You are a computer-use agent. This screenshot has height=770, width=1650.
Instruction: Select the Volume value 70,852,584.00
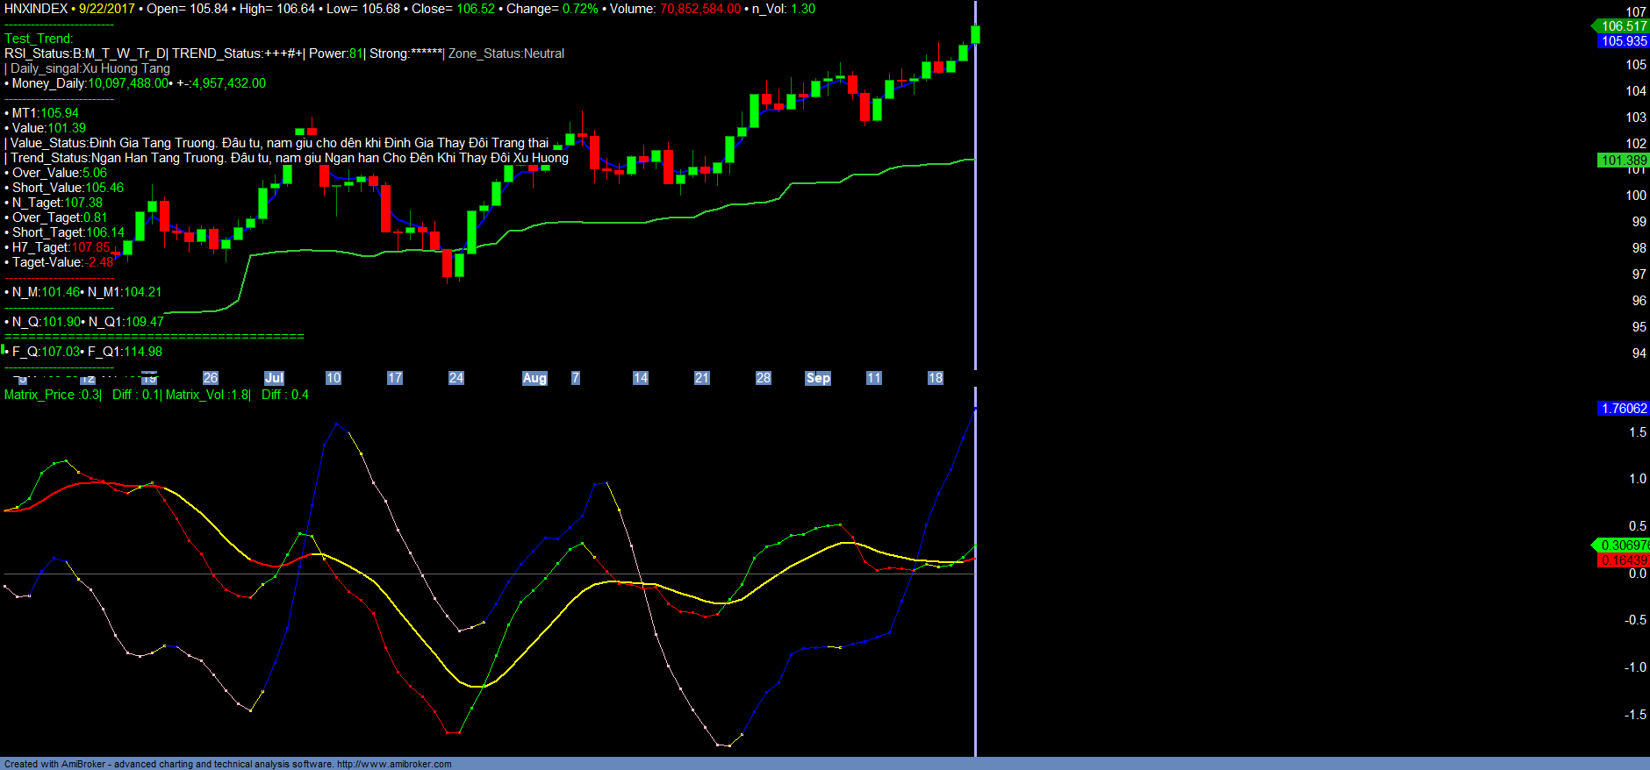click(x=700, y=9)
